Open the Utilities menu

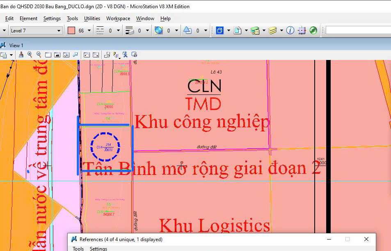click(x=91, y=18)
